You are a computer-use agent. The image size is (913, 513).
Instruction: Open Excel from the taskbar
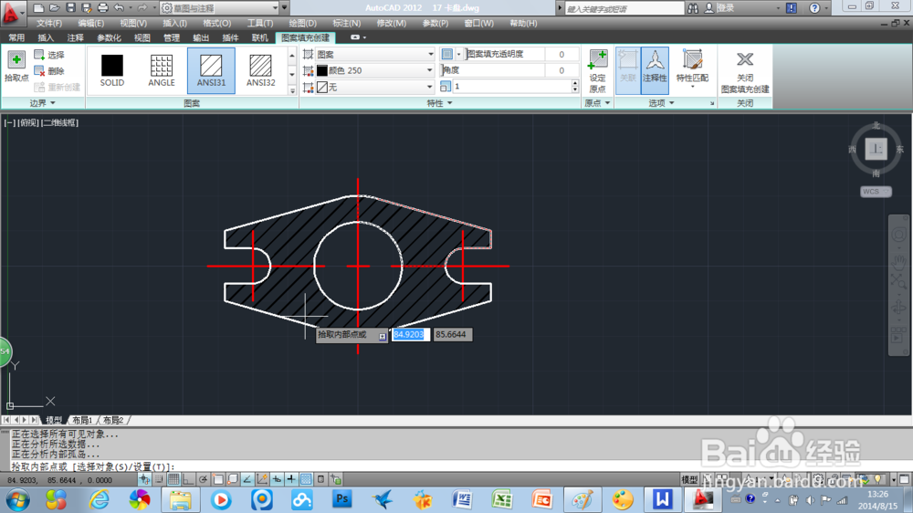pos(501,499)
